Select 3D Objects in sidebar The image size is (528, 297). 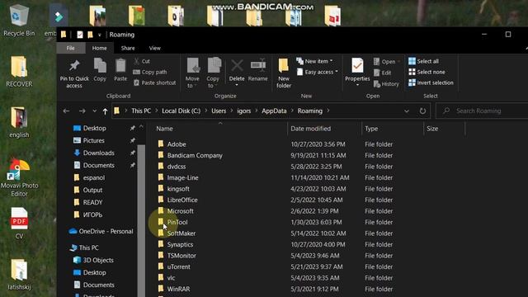pyautogui.click(x=98, y=260)
